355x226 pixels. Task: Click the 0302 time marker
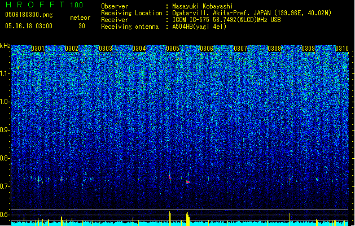[72, 49]
